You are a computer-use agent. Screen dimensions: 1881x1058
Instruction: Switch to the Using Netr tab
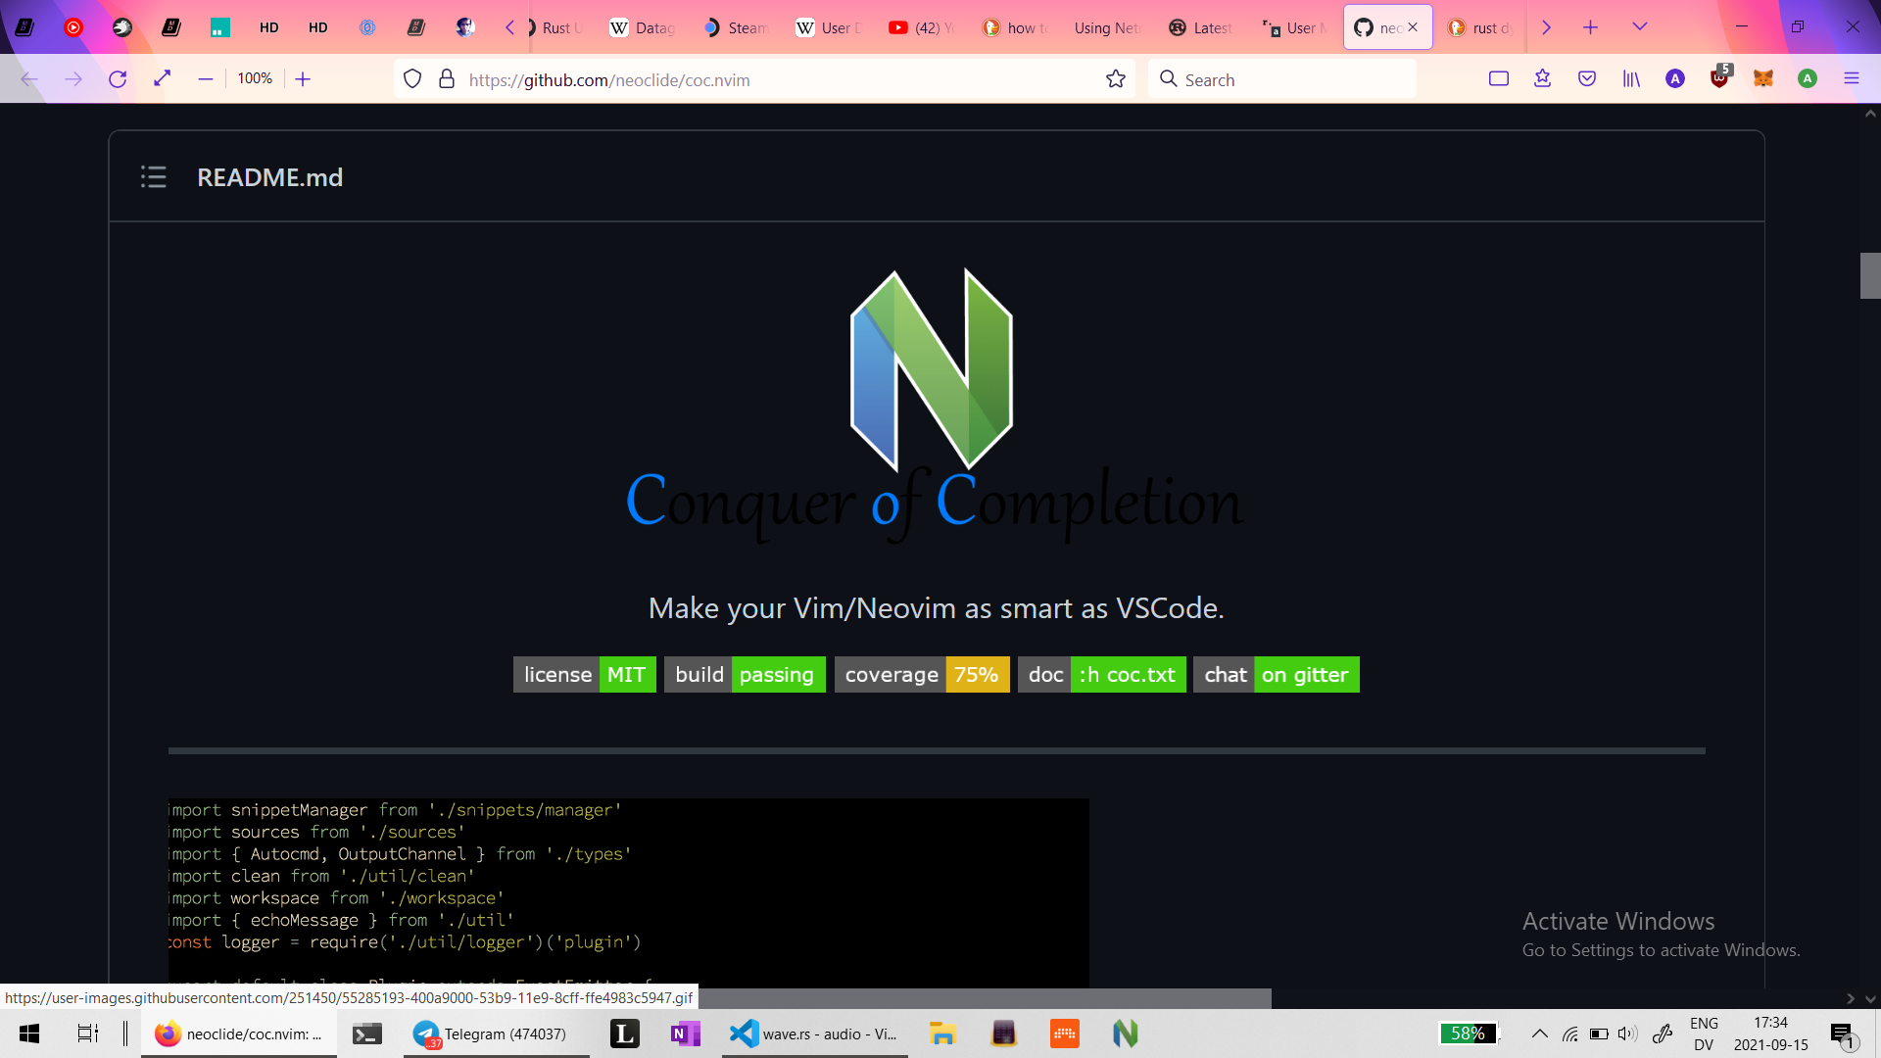tap(1108, 27)
